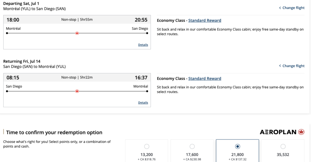This screenshot has width=311, height=162.
Task: Change the departing Jul 1 flight
Action: [x=293, y=8]
